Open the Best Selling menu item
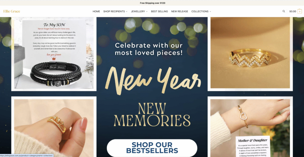Image resolution: width=304 pixels, height=157 pixels. click(159, 12)
